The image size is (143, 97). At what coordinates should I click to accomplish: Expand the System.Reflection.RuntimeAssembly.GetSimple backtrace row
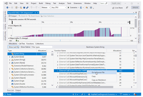tap(58, 62)
